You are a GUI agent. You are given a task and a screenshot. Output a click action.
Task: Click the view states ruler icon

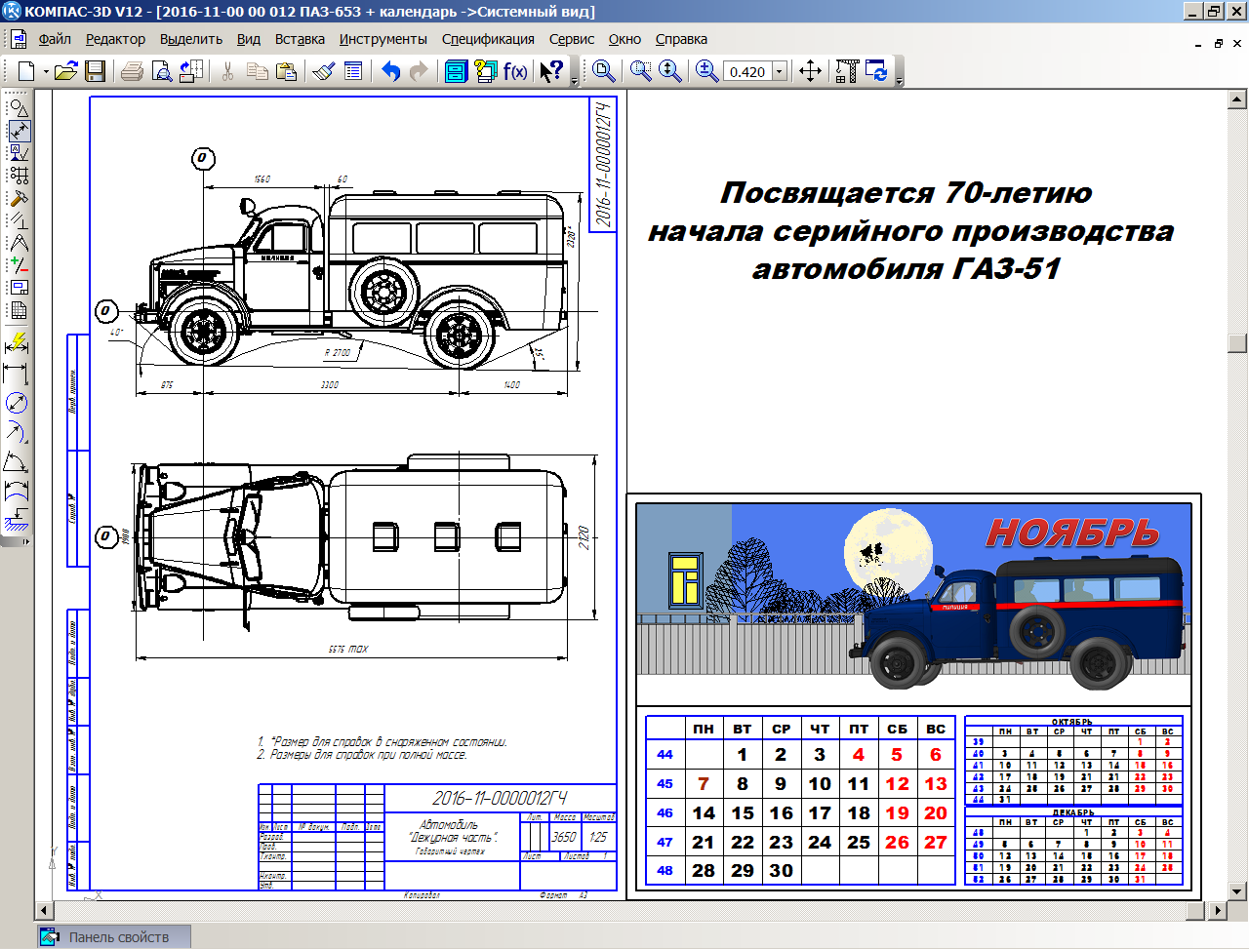coord(847,71)
